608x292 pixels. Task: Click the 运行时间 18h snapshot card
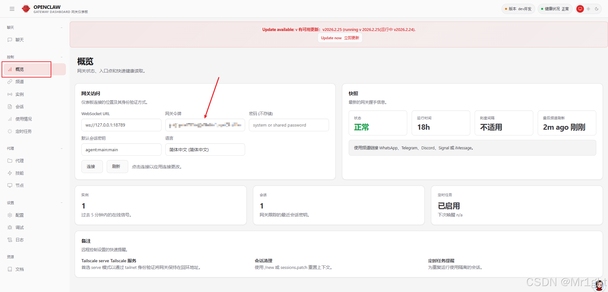coord(441,123)
